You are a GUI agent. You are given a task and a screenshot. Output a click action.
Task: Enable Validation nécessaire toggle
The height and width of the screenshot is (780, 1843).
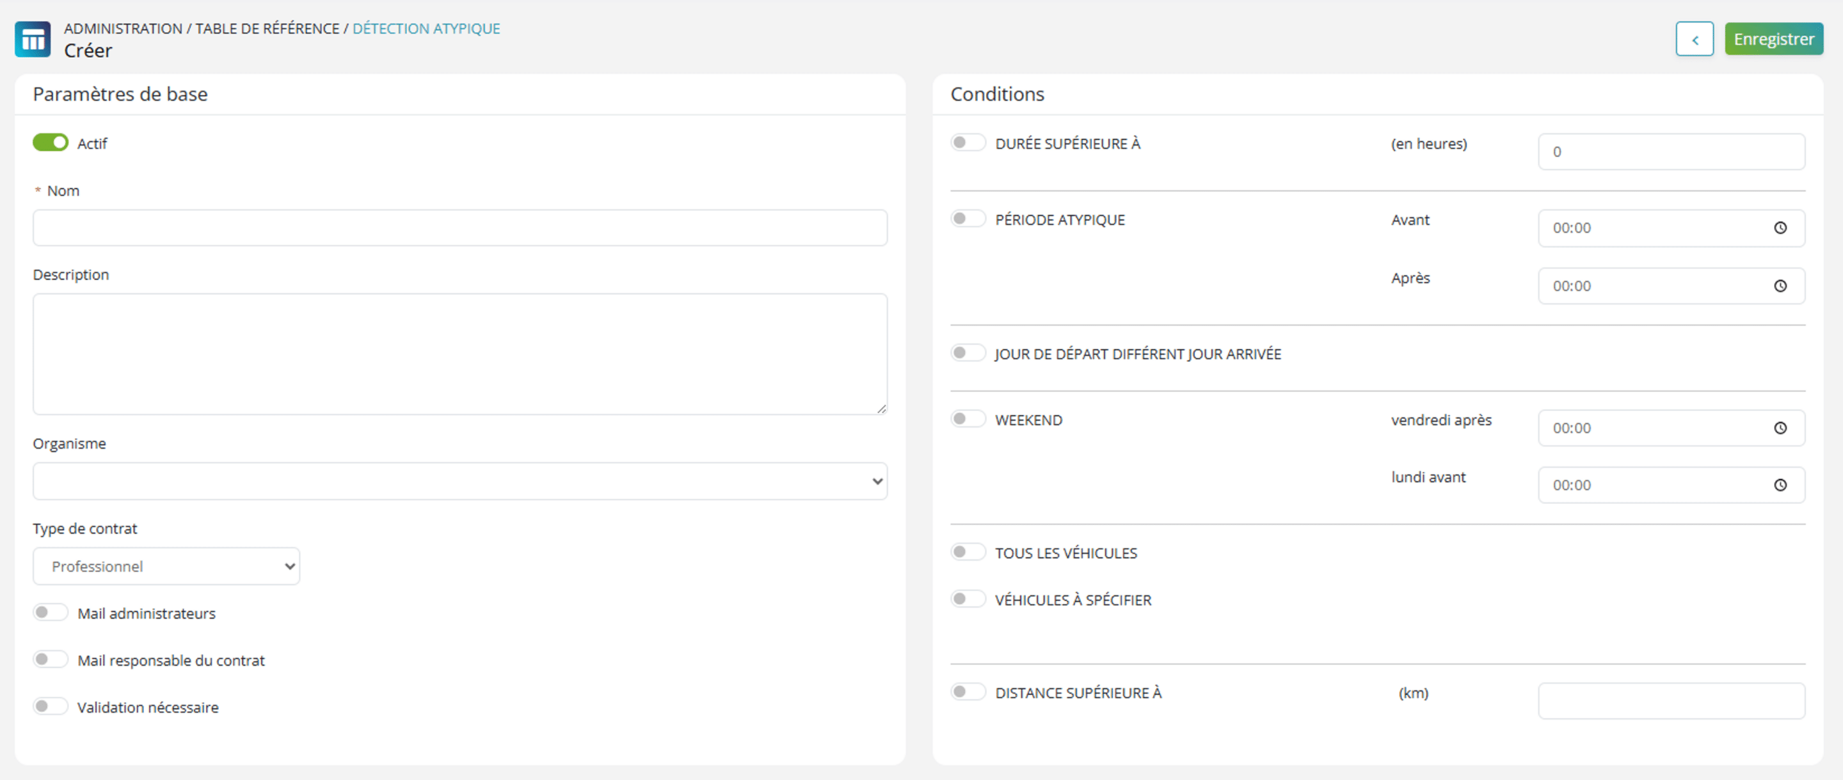[x=51, y=707]
